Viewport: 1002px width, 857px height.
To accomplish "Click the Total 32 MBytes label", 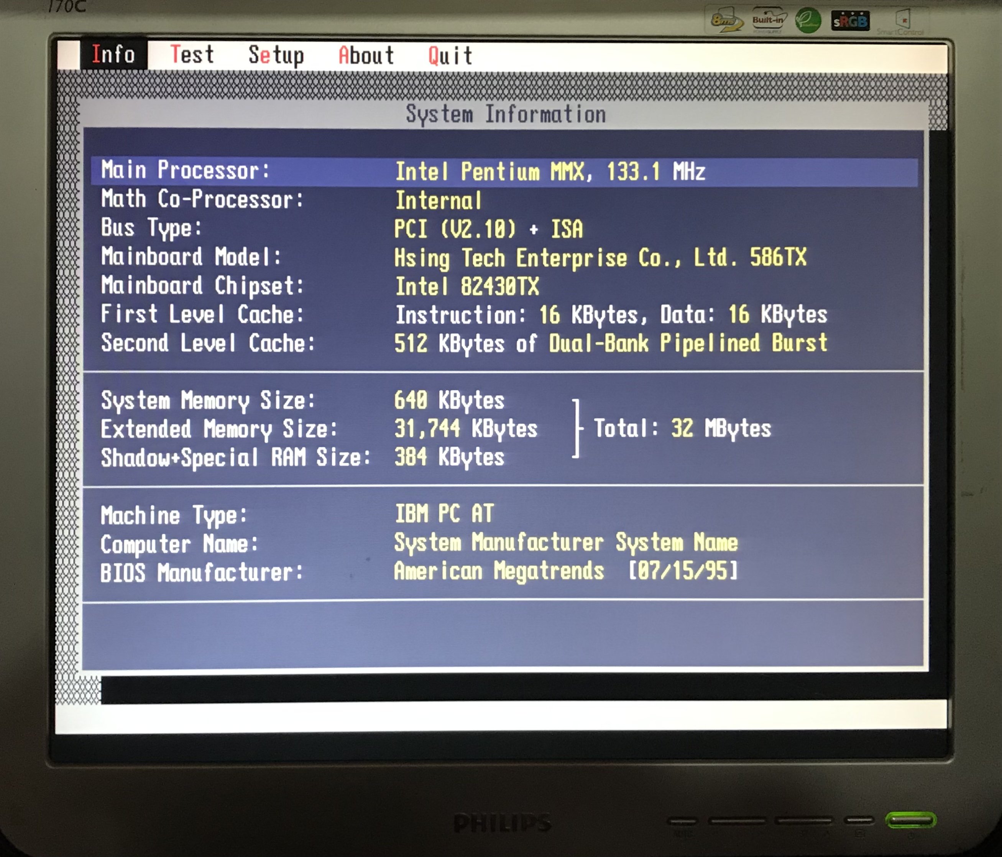I will coord(682,429).
